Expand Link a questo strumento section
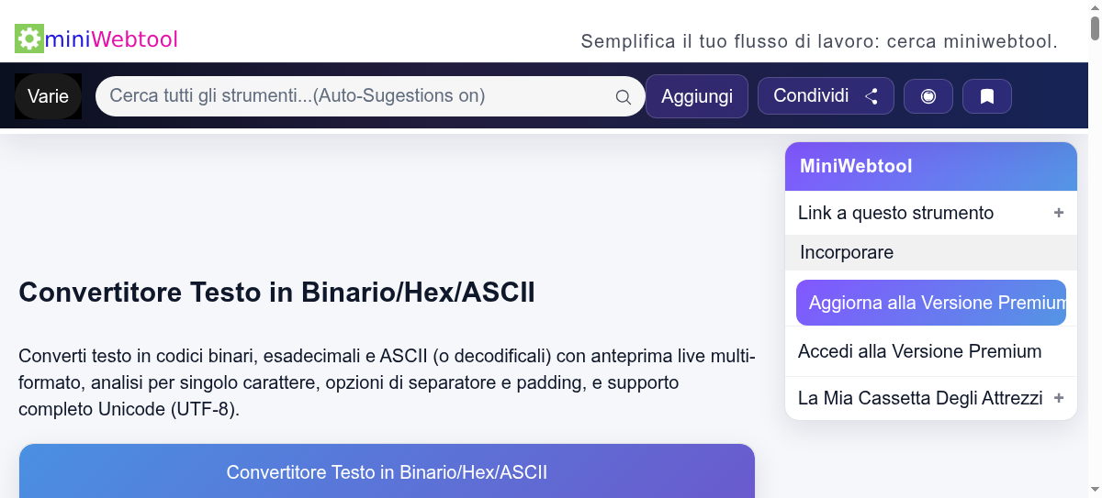The width and height of the screenshot is (1102, 498). click(895, 213)
